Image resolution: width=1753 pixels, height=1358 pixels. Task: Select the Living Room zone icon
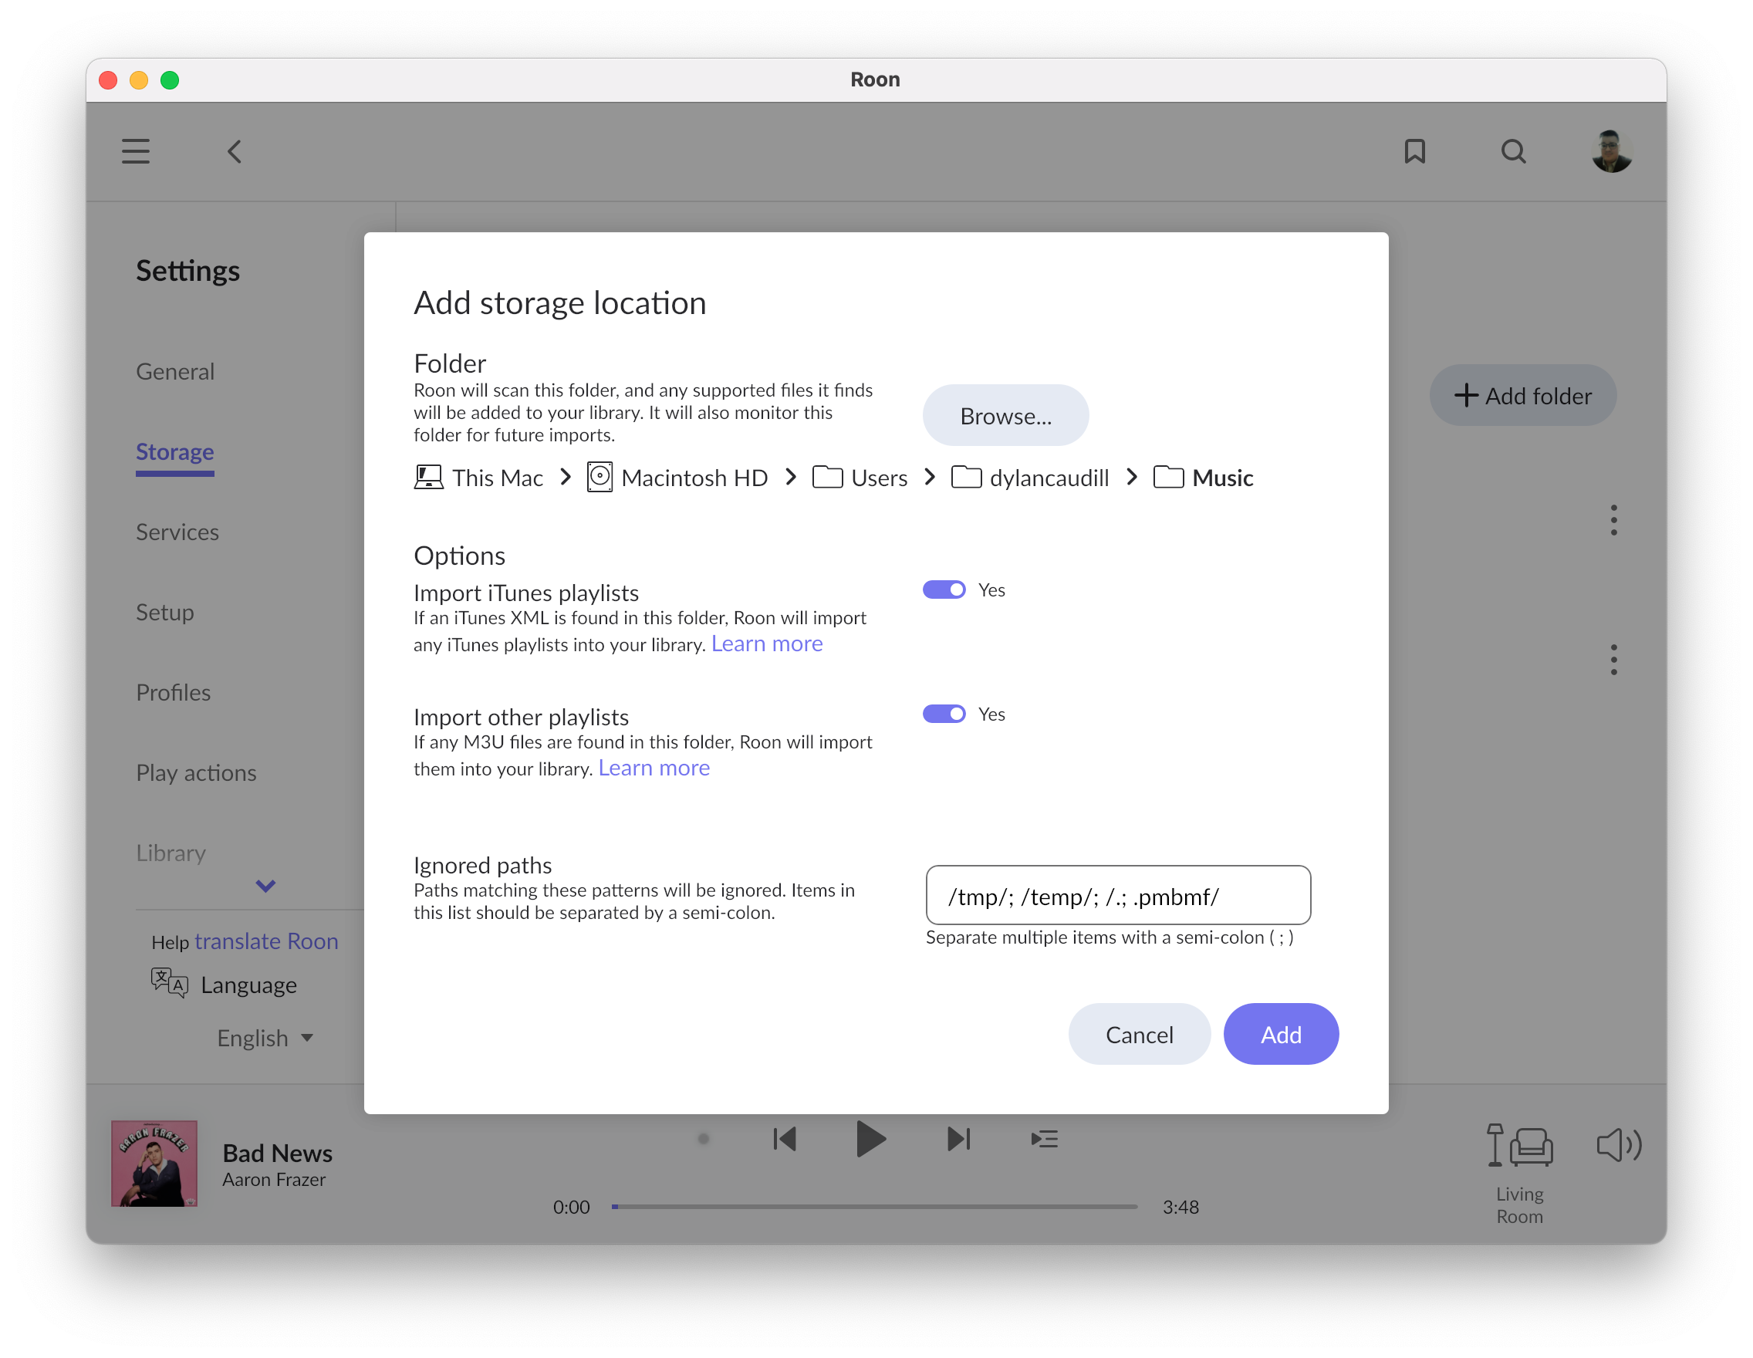point(1519,1144)
